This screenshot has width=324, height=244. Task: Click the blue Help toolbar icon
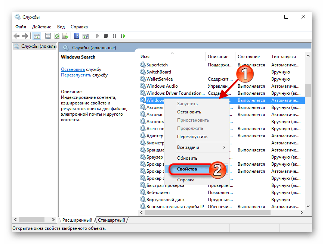(77, 36)
